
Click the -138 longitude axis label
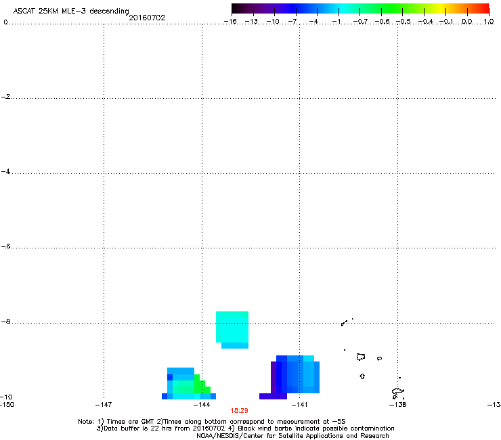tap(398, 405)
